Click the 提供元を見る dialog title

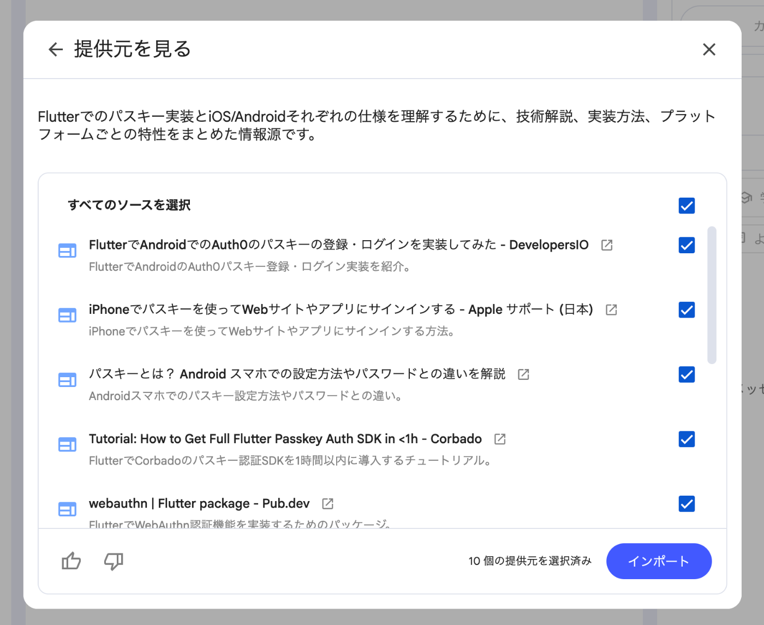coord(133,49)
